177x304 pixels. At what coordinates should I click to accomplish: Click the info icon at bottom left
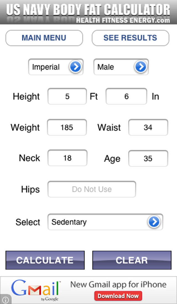tap(5, 300)
